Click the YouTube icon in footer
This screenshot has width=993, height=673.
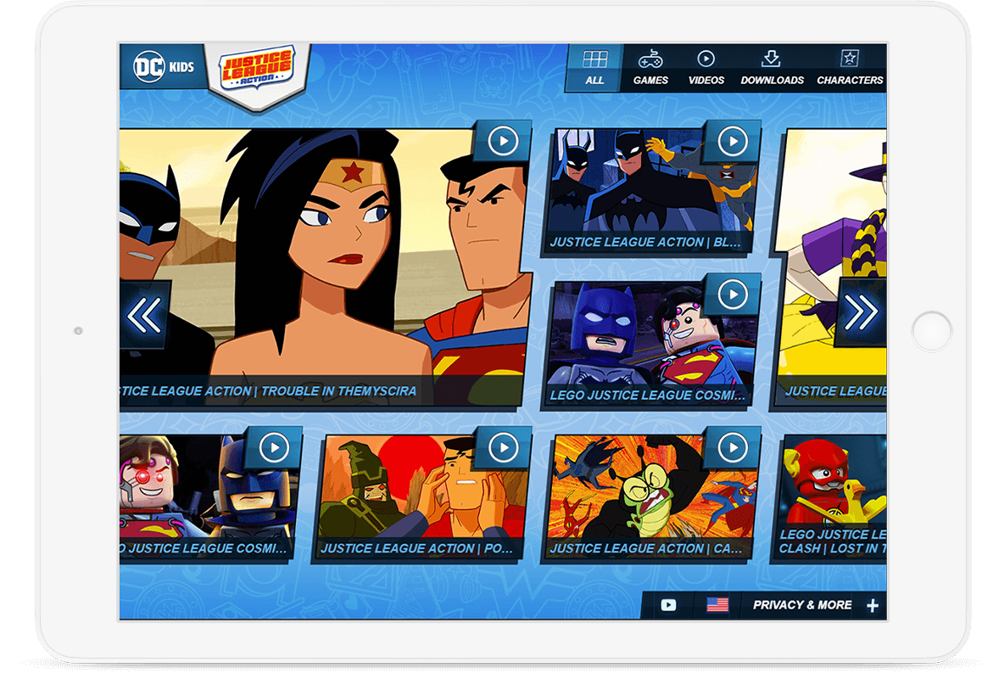(668, 605)
